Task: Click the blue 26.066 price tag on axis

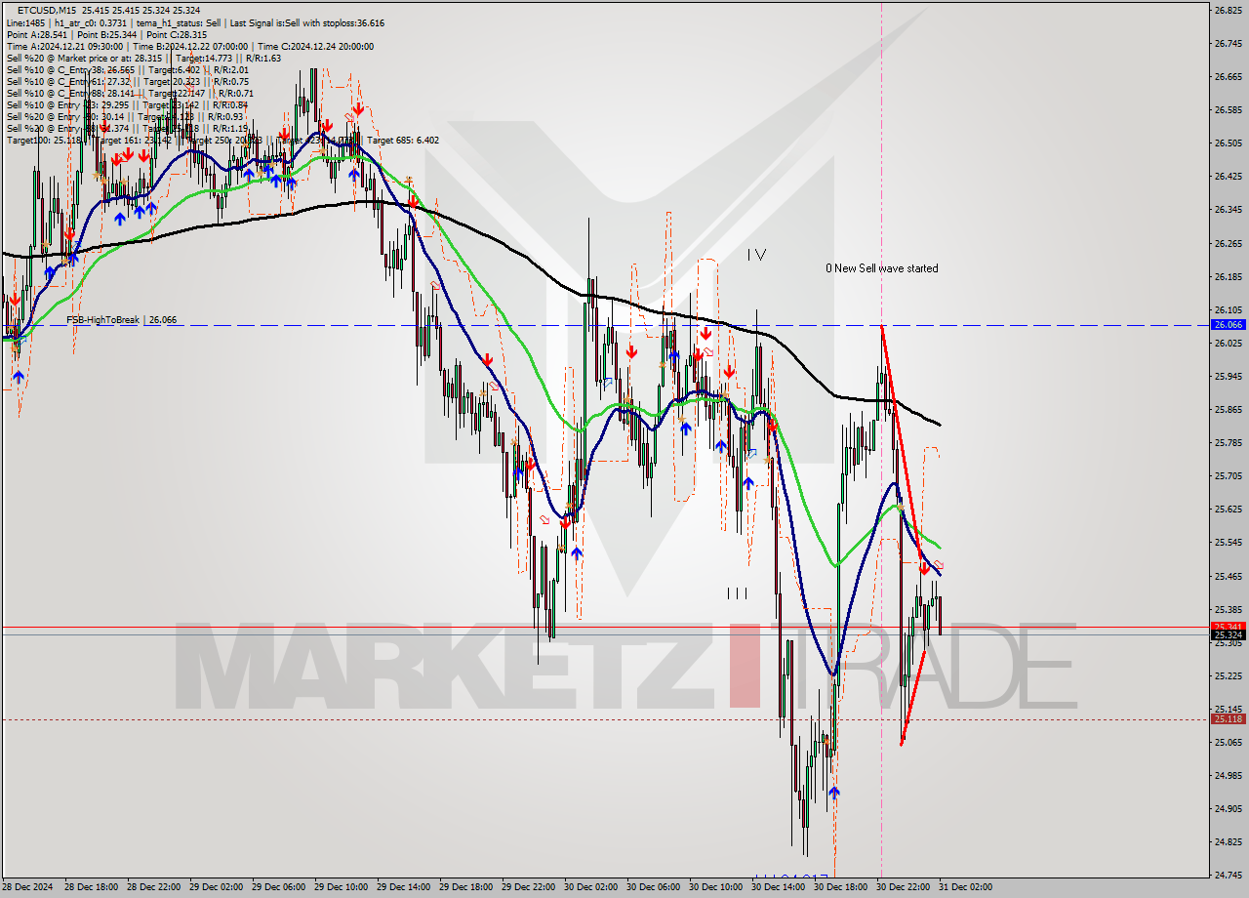Action: (1227, 324)
